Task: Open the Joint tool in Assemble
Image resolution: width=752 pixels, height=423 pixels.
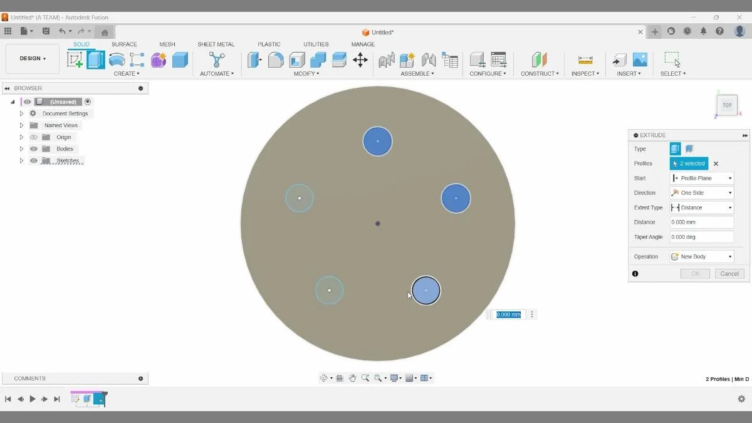Action: [x=407, y=60]
